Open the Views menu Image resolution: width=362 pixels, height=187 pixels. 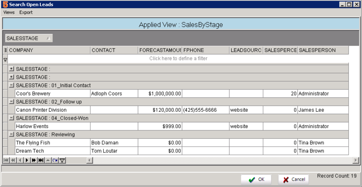[9, 12]
